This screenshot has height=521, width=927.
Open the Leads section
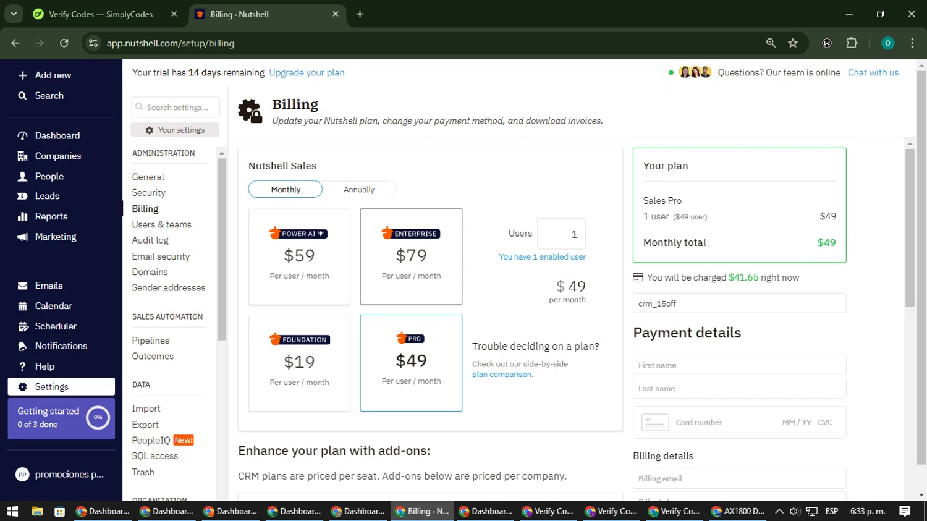[x=47, y=196]
